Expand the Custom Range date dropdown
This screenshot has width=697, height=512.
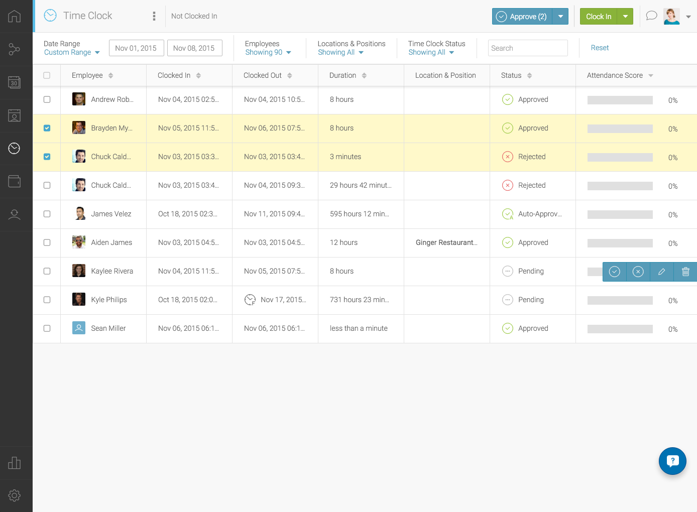pyautogui.click(x=72, y=53)
